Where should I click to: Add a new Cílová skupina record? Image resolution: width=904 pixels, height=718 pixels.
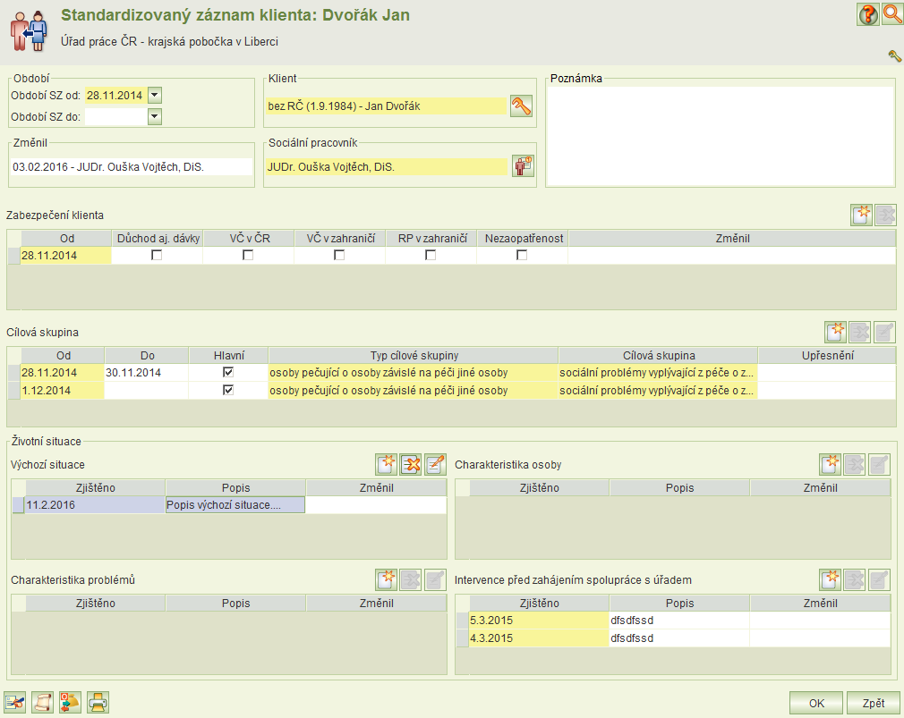(x=835, y=332)
